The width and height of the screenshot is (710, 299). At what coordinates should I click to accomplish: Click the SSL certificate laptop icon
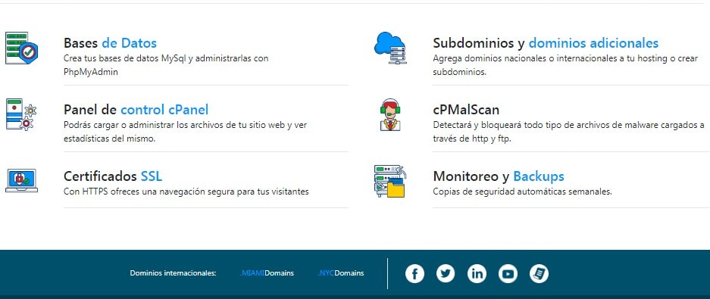click(x=21, y=180)
